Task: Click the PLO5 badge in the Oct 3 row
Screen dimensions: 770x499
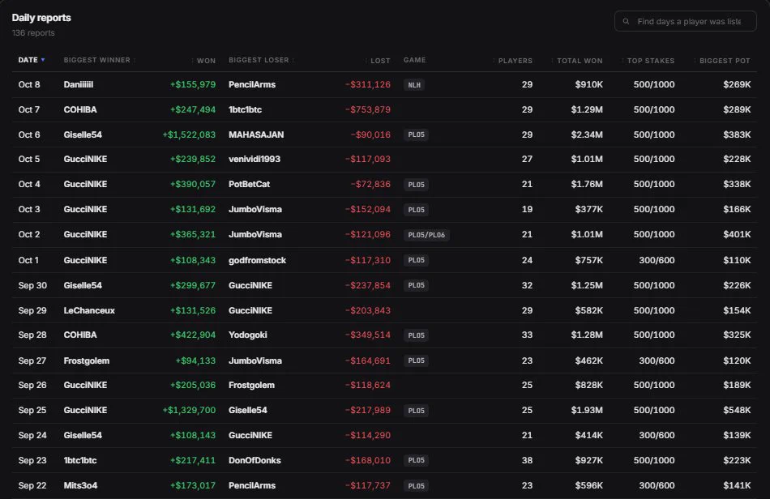Action: [416, 210]
